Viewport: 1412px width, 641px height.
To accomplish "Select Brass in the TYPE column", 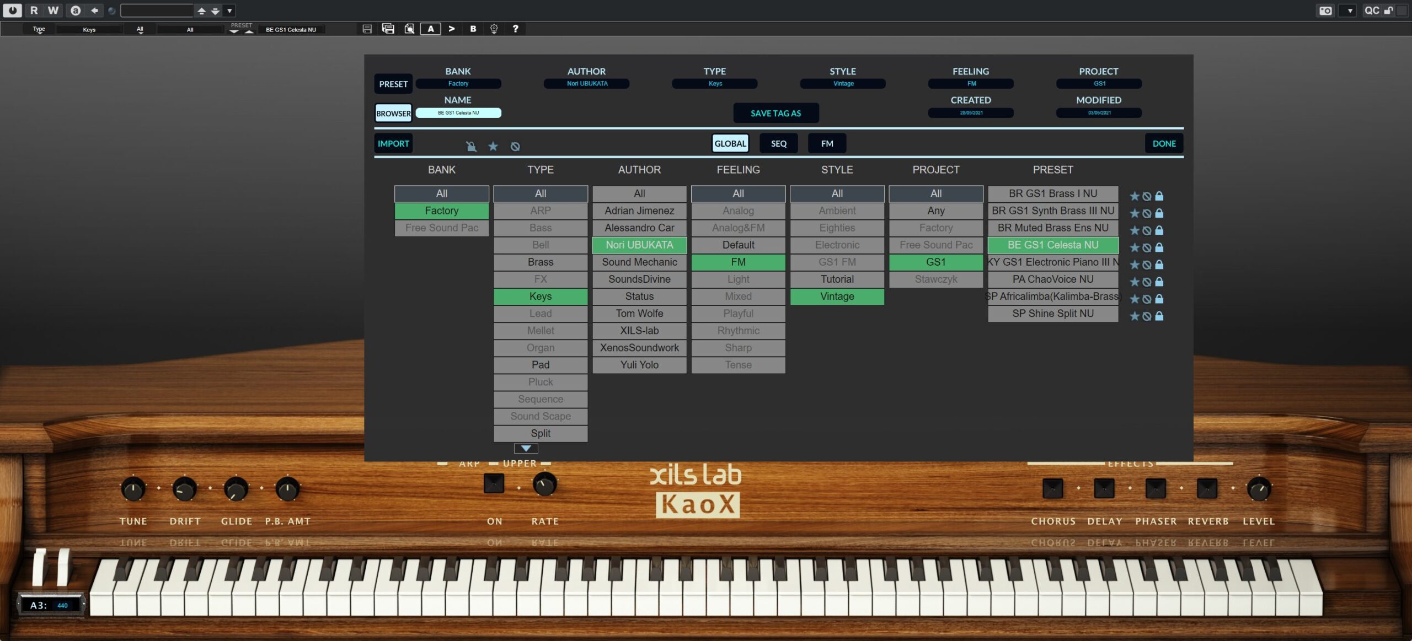I will [x=541, y=262].
